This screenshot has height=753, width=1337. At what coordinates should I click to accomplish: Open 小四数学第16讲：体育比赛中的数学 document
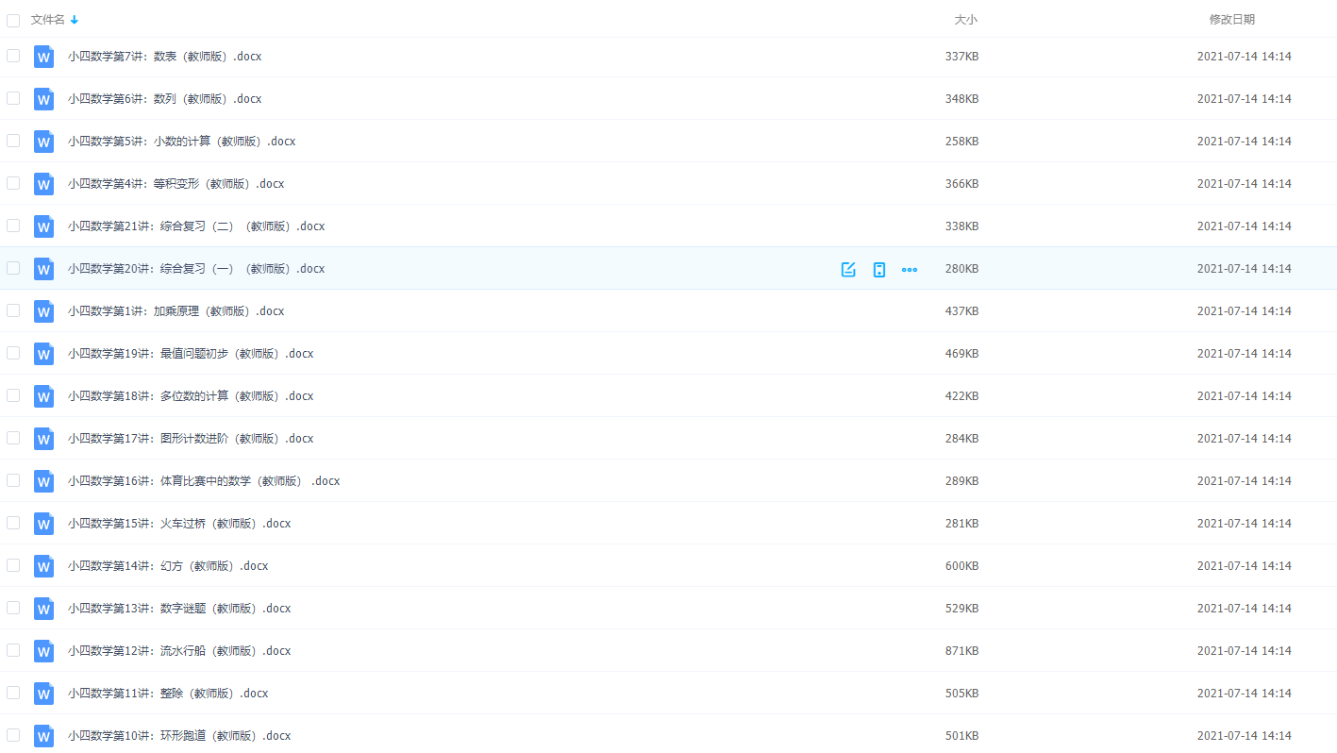203,481
